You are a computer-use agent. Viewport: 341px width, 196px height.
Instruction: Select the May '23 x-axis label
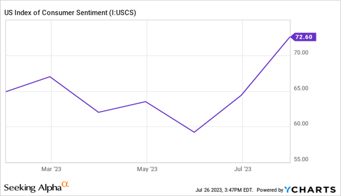coord(146,169)
